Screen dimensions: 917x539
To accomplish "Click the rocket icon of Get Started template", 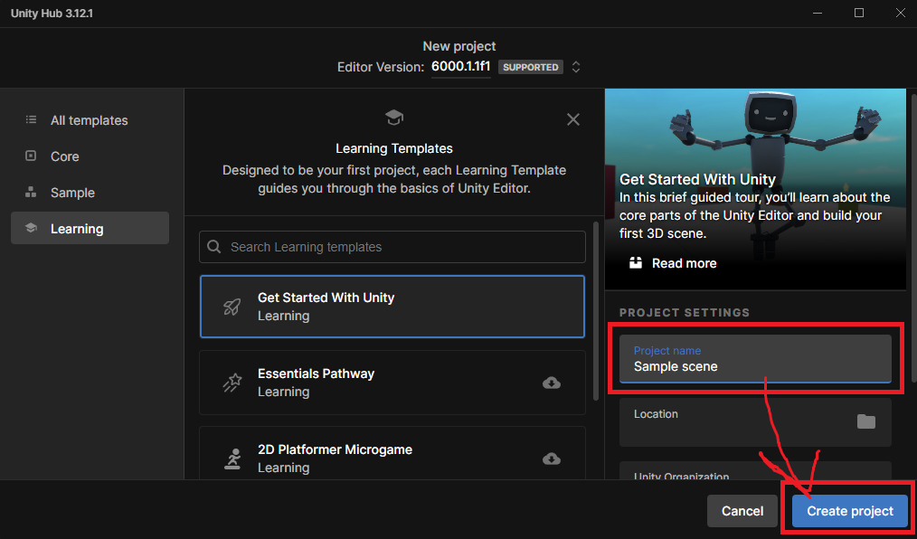I will click(232, 307).
